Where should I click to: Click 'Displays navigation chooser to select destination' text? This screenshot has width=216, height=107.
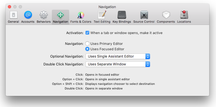(120, 84)
